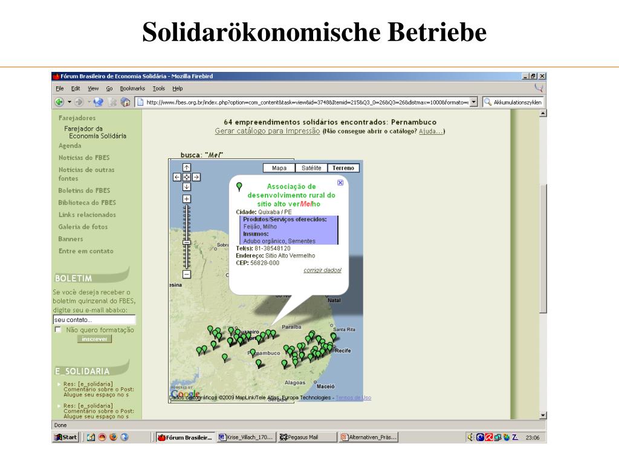
Task: Click the Z tray icon
Action: pos(515,437)
